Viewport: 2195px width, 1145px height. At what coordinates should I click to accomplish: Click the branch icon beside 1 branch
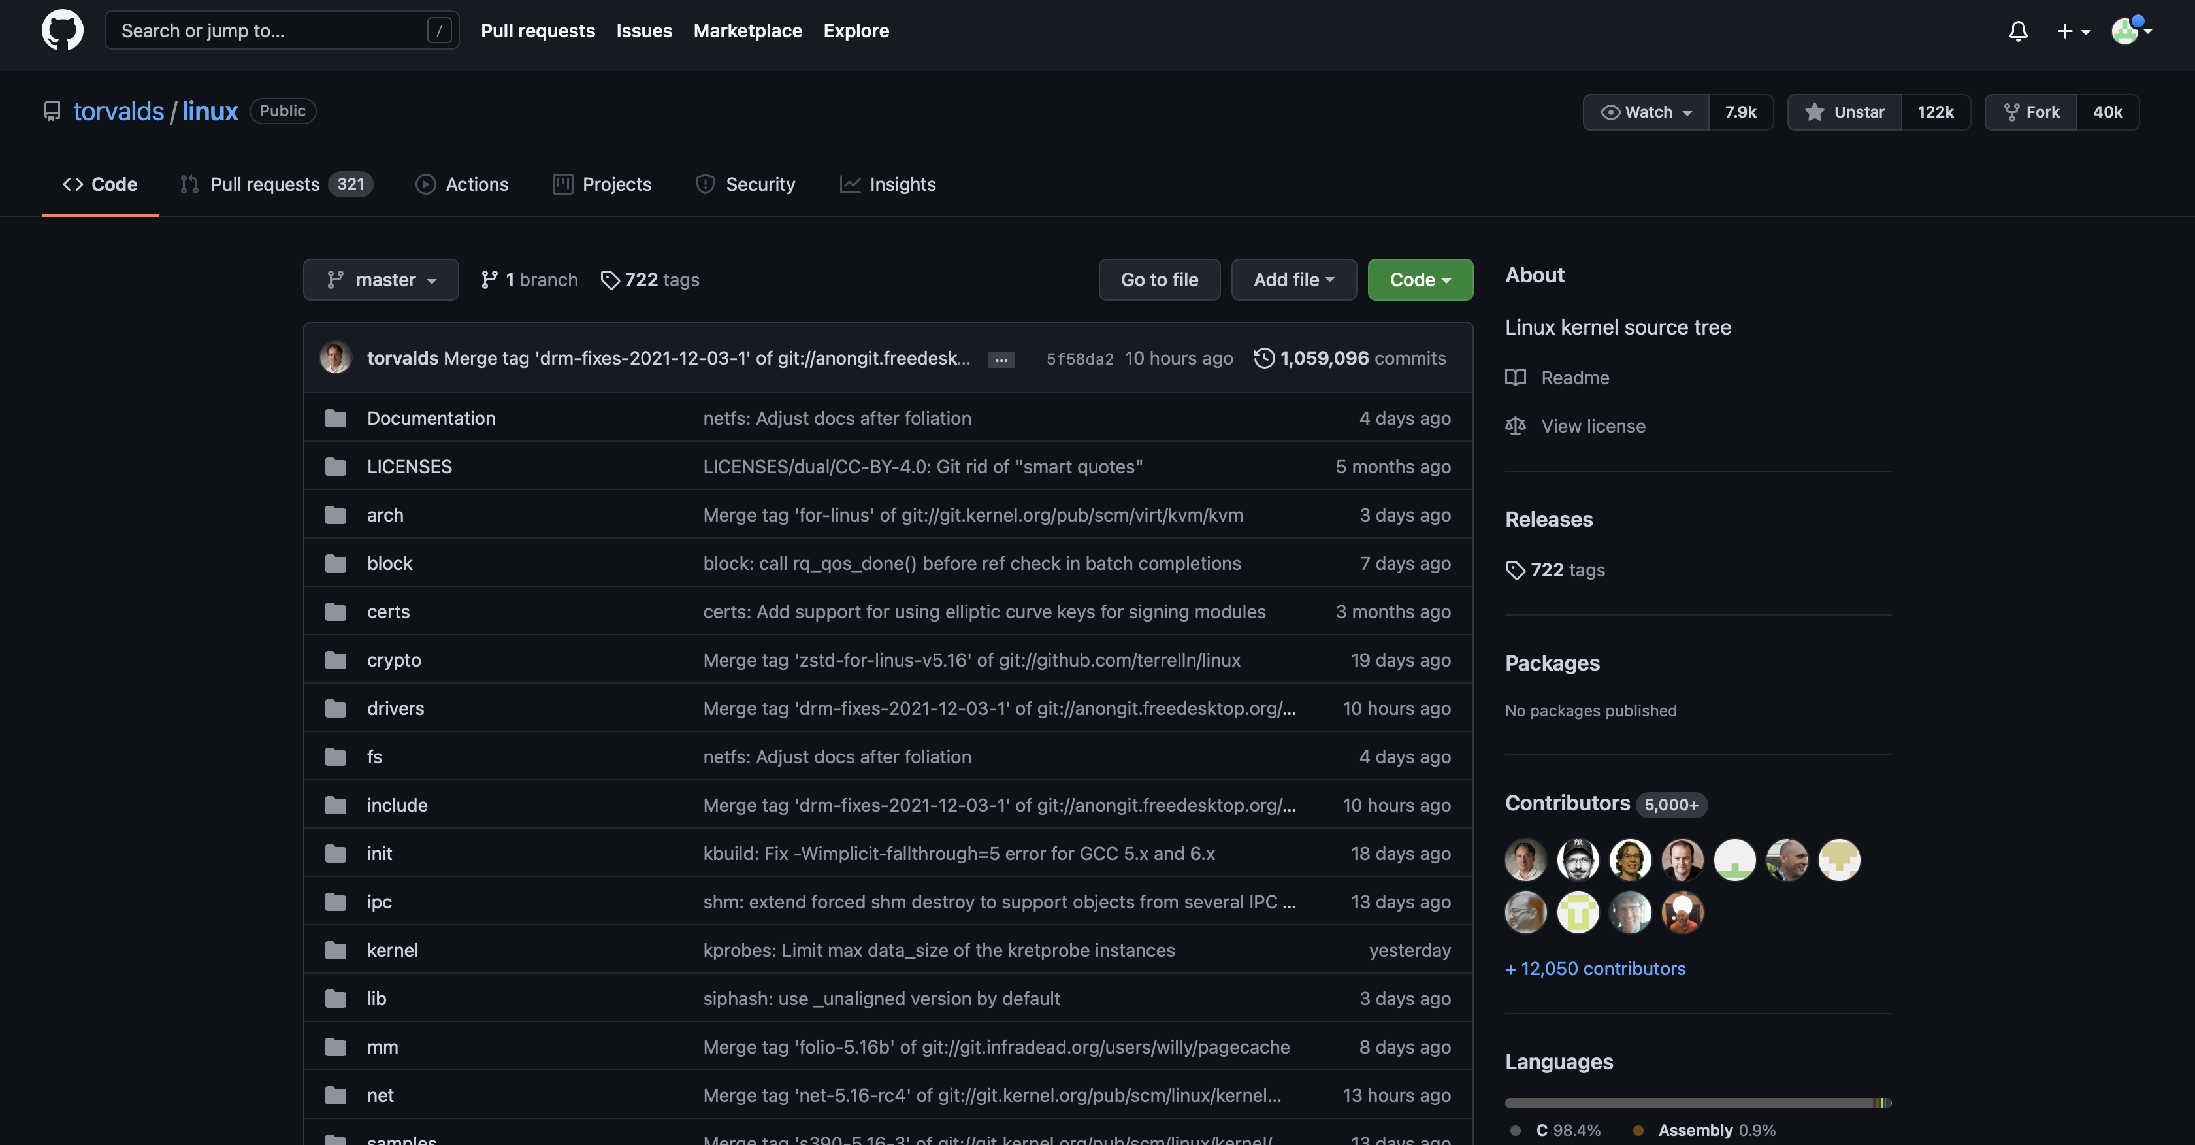click(x=489, y=280)
